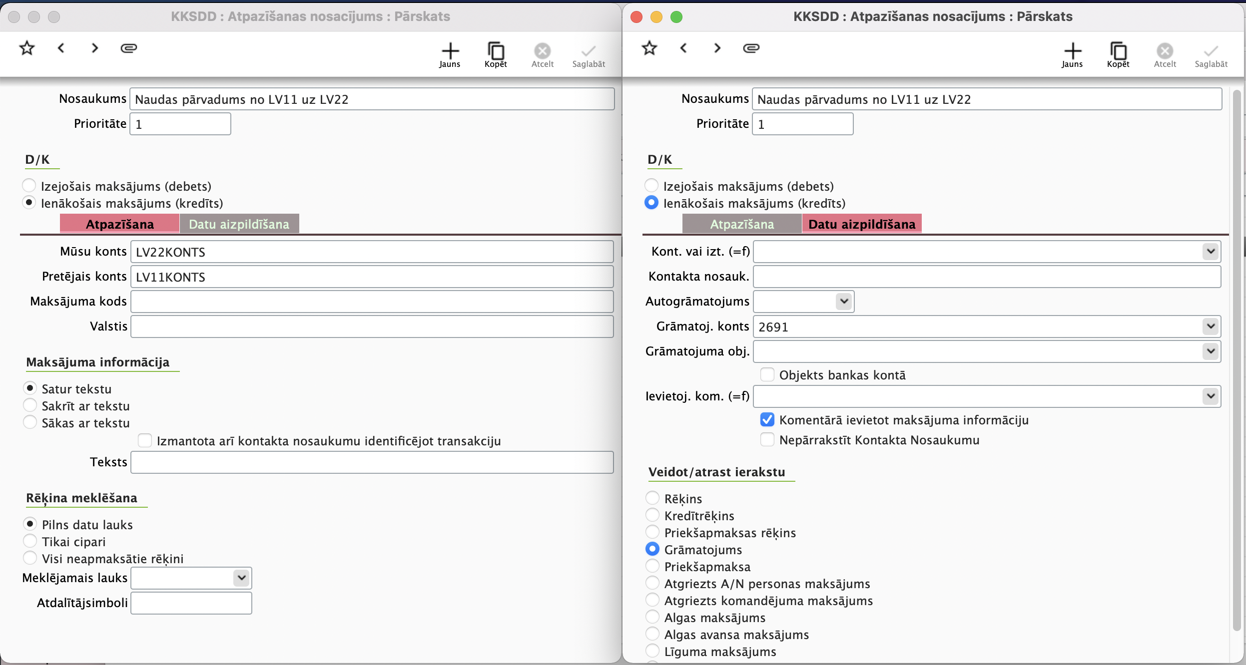
Task: Click Kontakta nosauk. input field
Action: (x=987, y=277)
